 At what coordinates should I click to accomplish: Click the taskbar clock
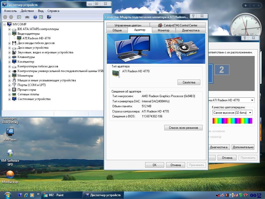pyautogui.click(x=256, y=195)
